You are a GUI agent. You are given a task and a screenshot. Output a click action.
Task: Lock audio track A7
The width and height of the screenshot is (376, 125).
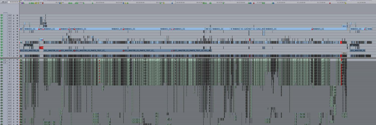pos(14,76)
